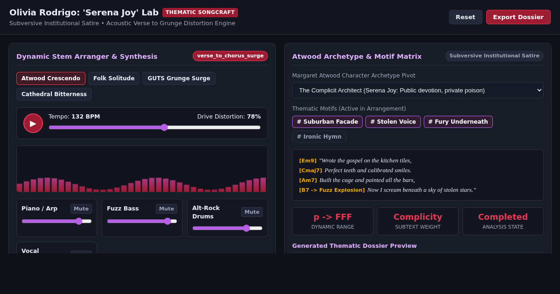Mute the Alt-Rock Drums stem
This screenshot has height=294, width=560.
click(x=252, y=212)
